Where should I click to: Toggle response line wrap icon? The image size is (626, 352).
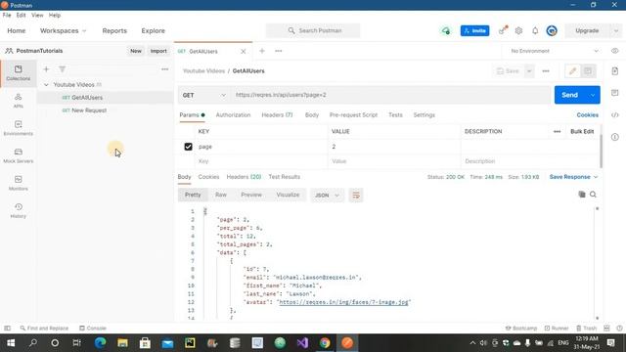(356, 196)
